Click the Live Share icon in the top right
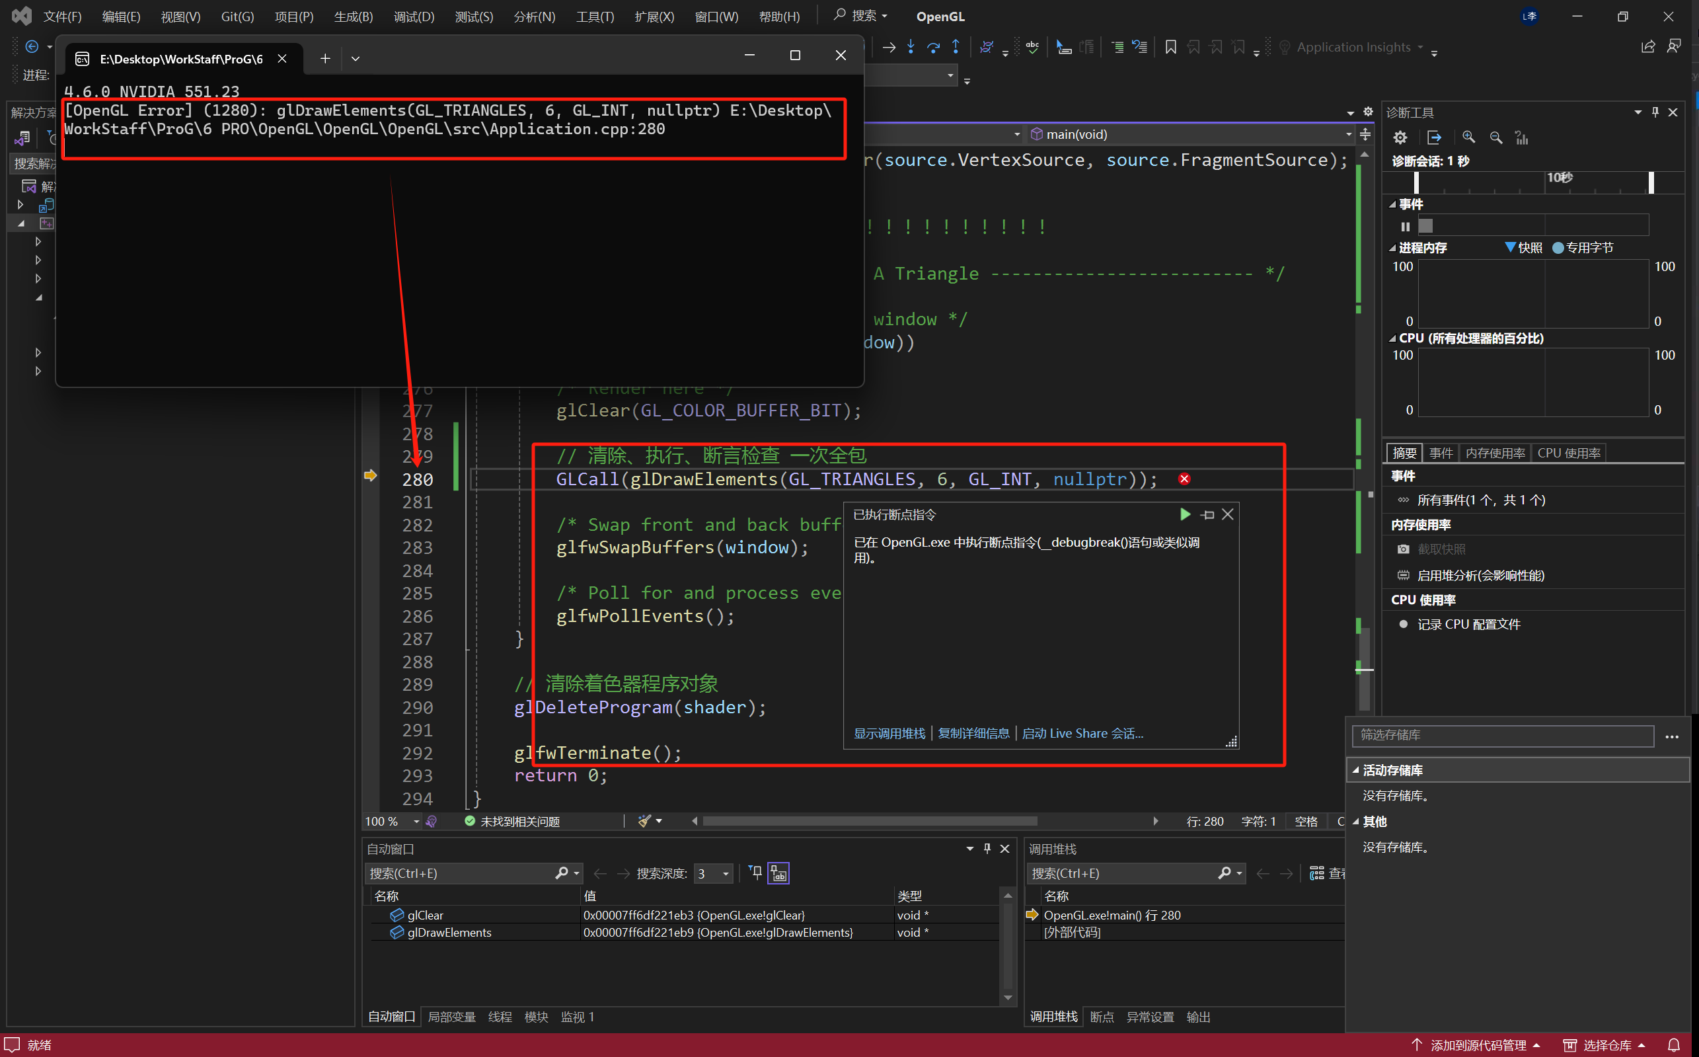Screen dimensions: 1699x1057 (1648, 47)
